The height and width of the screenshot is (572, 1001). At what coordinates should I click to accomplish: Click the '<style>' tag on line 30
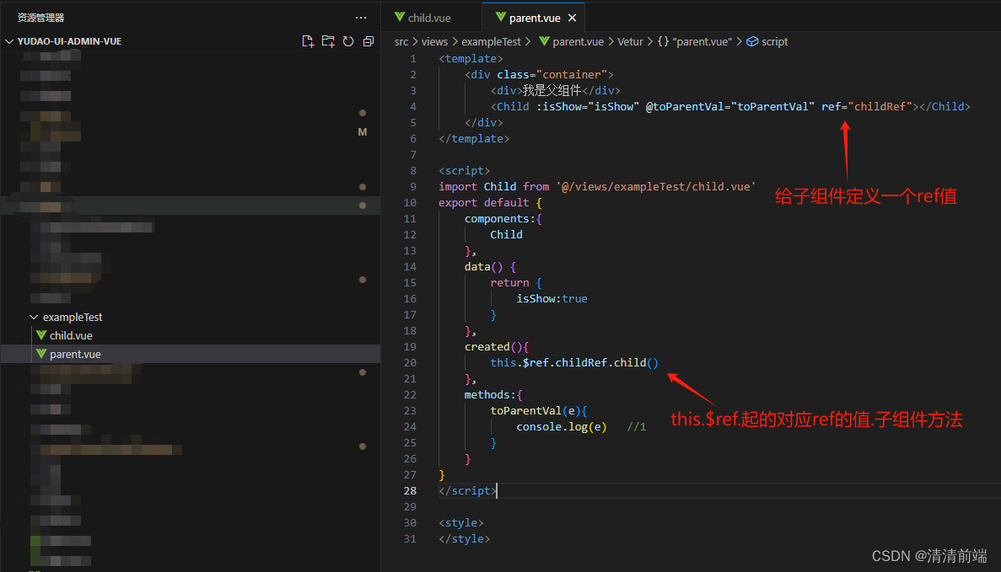tap(461, 523)
